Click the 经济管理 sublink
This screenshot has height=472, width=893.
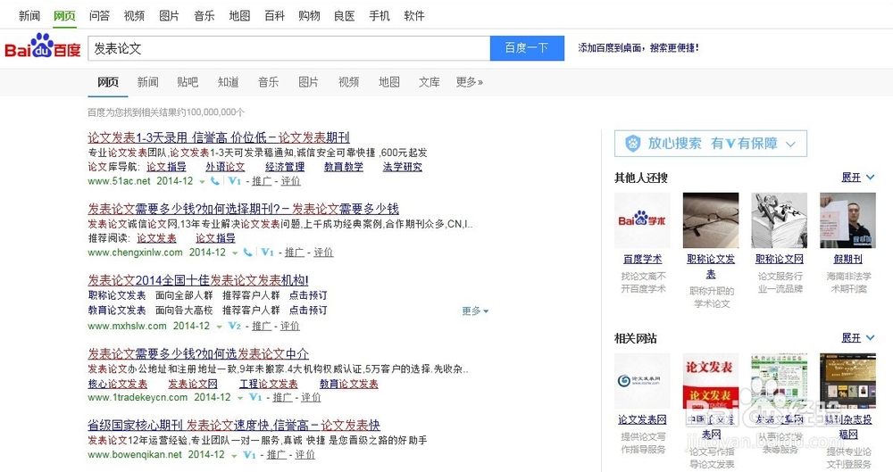tap(285, 167)
